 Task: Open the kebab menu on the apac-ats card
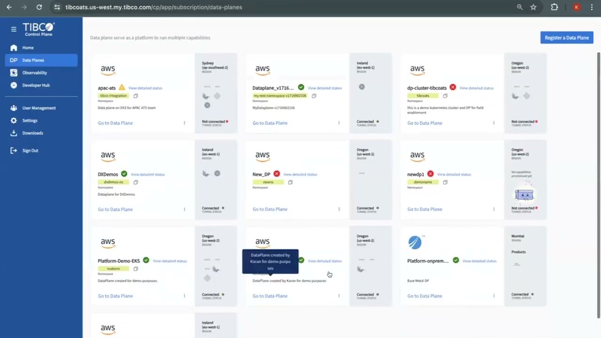pyautogui.click(x=184, y=123)
